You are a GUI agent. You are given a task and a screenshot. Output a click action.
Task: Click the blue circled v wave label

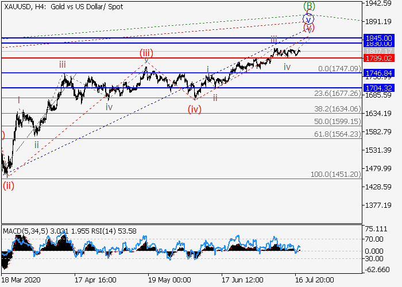point(309,18)
